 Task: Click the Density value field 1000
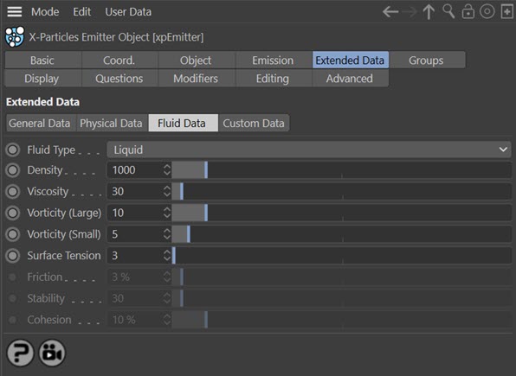pos(135,170)
